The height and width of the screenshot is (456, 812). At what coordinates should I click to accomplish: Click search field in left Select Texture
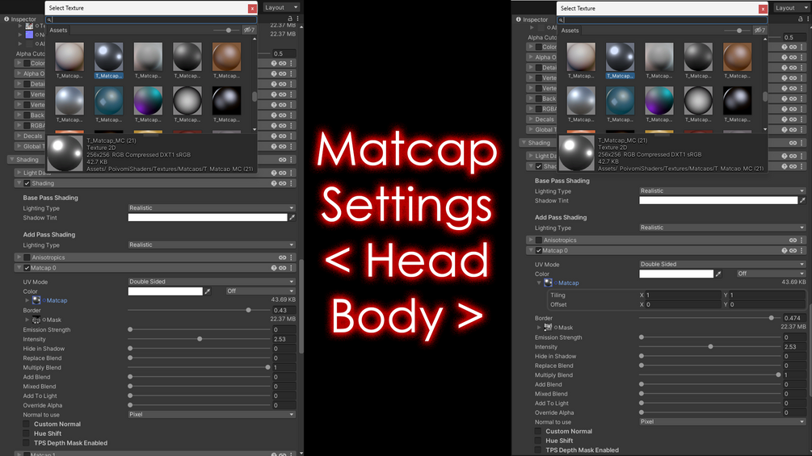pos(151,19)
